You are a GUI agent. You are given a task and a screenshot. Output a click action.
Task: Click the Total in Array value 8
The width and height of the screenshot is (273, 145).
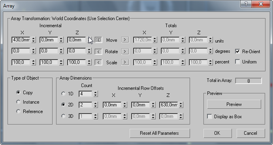click(249, 81)
